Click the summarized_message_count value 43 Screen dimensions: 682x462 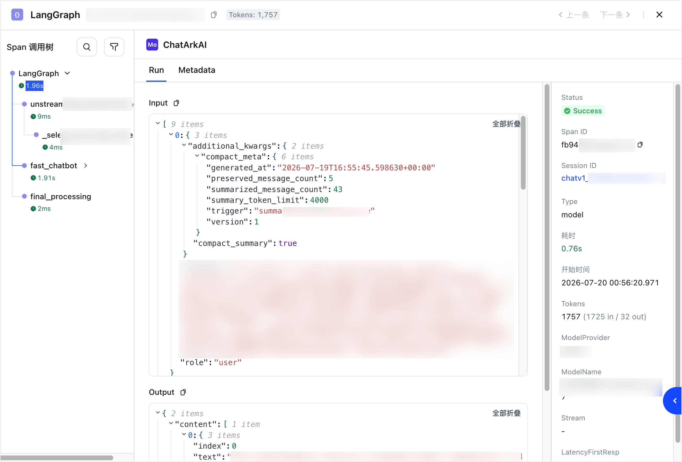[x=338, y=189]
